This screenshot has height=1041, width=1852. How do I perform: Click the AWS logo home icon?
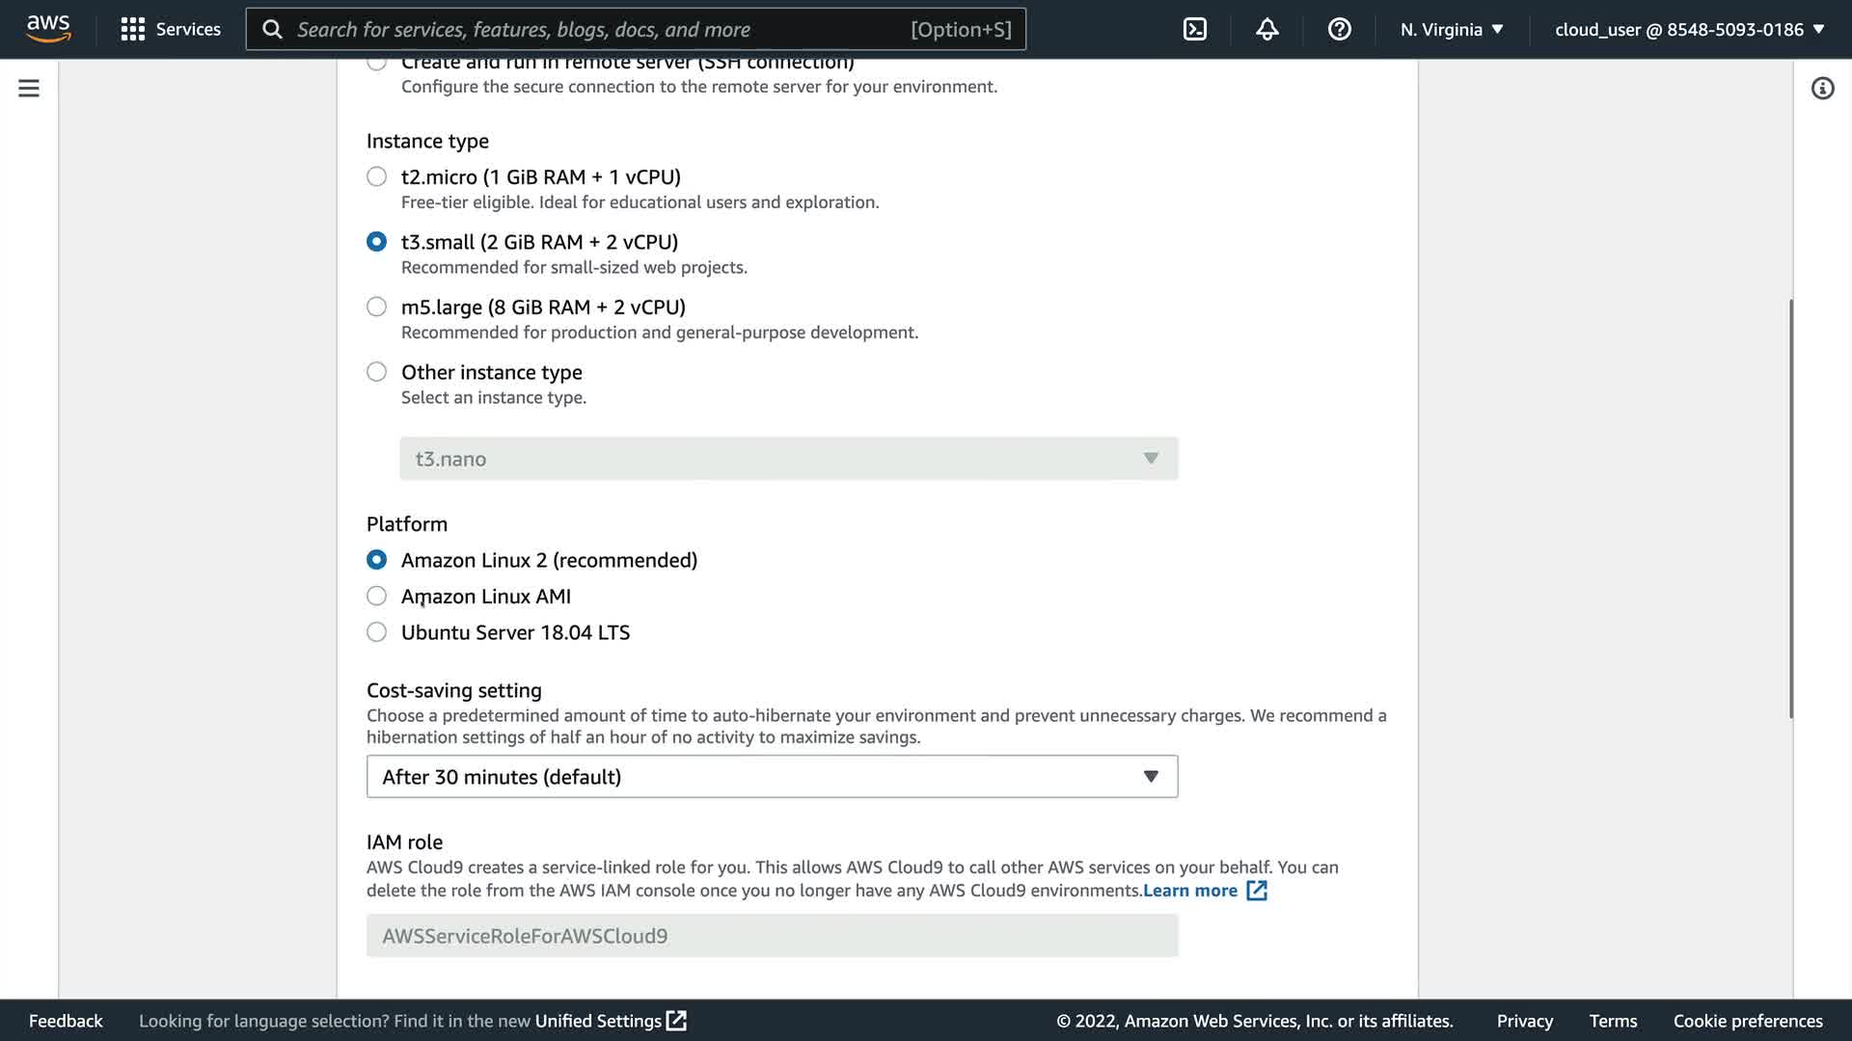(x=48, y=29)
